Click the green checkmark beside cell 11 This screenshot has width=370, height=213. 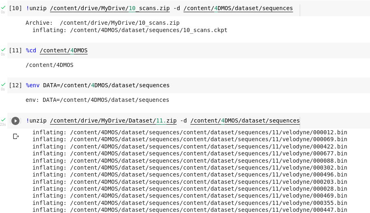point(3,50)
